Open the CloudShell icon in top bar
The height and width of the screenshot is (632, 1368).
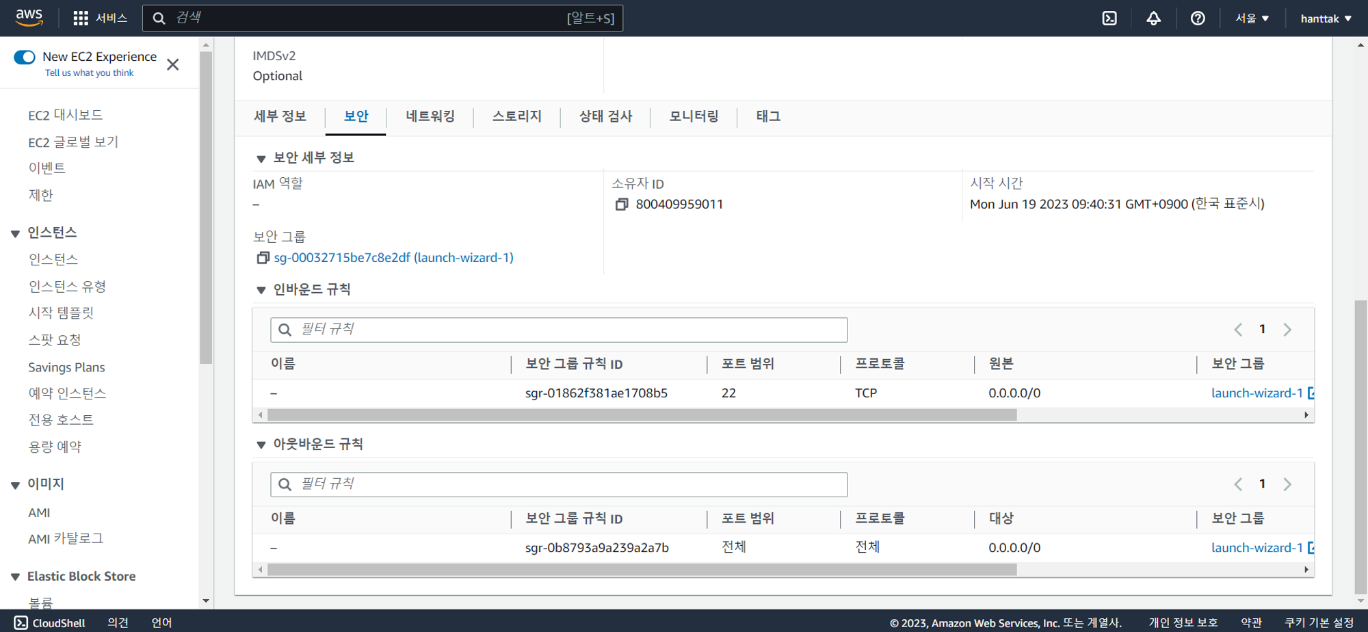[1109, 18]
